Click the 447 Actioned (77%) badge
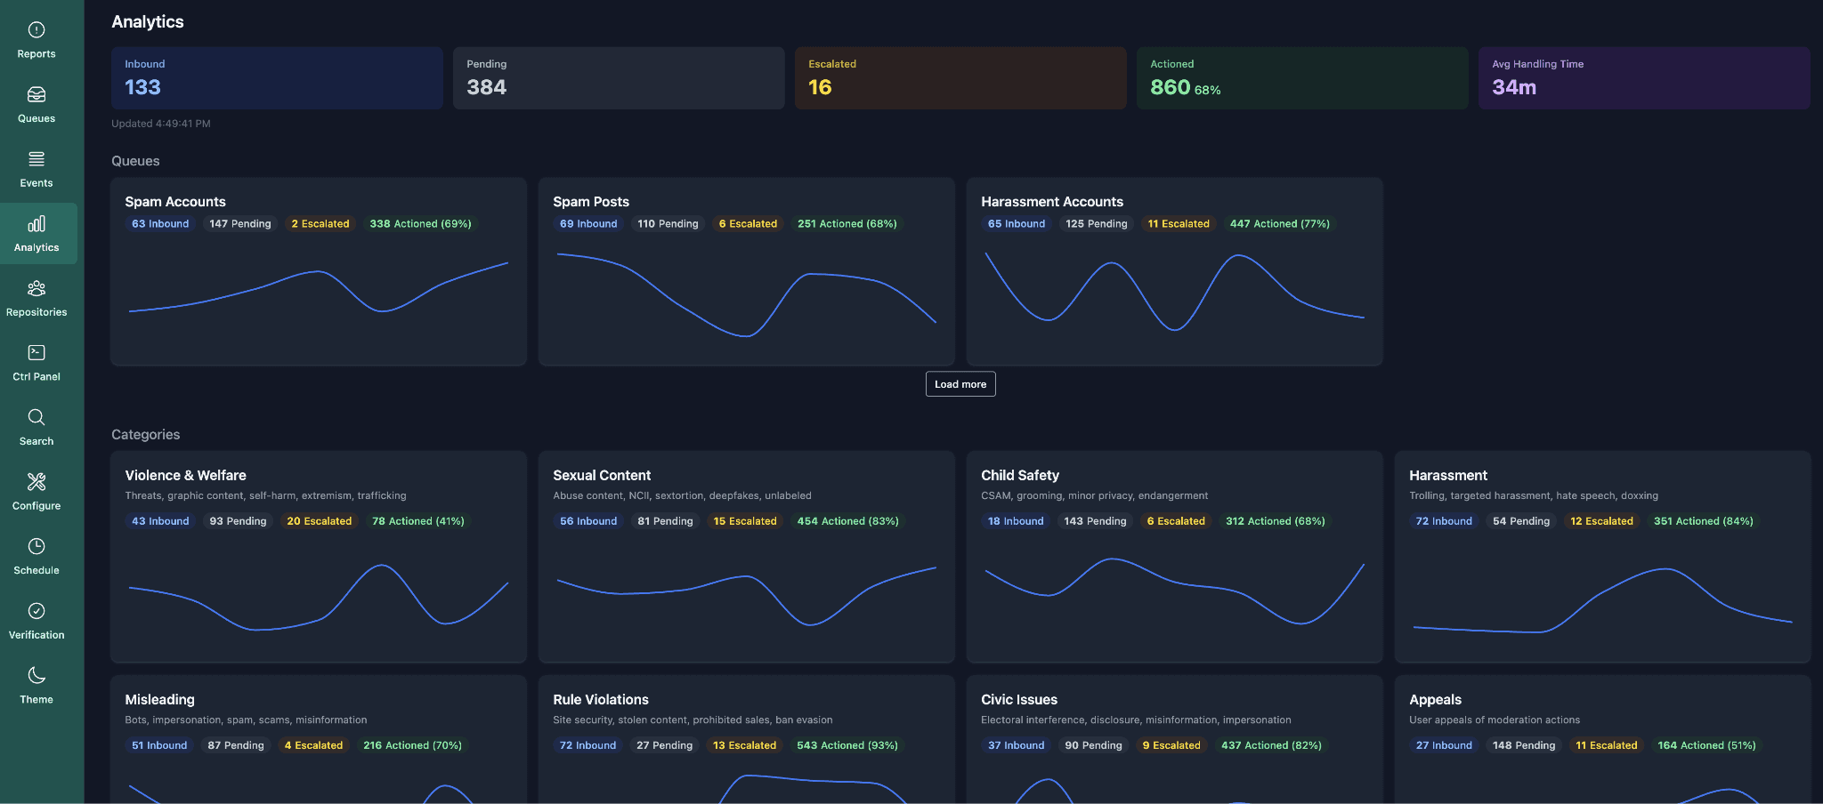 [x=1280, y=224]
